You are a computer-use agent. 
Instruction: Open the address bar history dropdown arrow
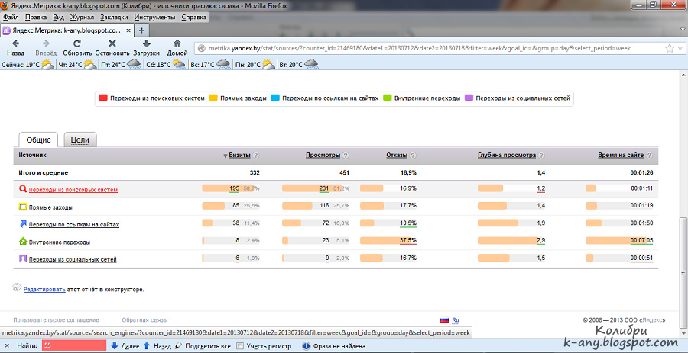(x=680, y=48)
